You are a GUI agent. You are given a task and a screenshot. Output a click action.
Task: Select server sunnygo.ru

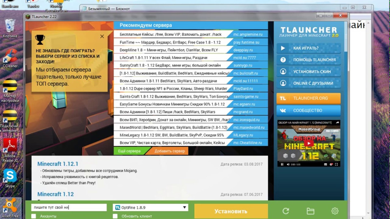click(191, 65)
